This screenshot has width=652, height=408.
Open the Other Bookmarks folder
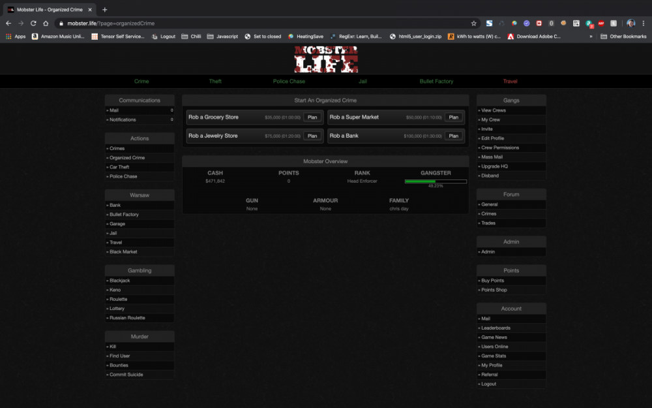point(623,37)
